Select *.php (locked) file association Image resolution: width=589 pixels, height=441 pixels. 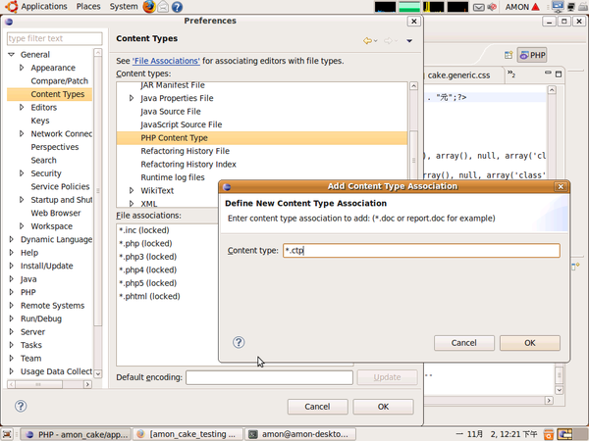pyautogui.click(x=145, y=243)
